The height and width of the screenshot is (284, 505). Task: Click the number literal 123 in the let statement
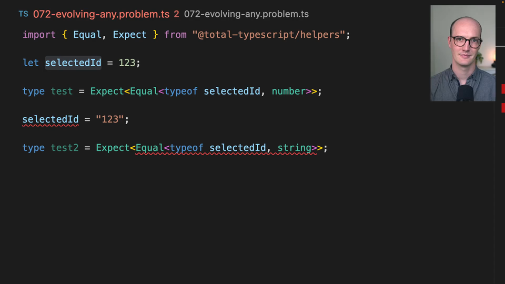pos(127,63)
